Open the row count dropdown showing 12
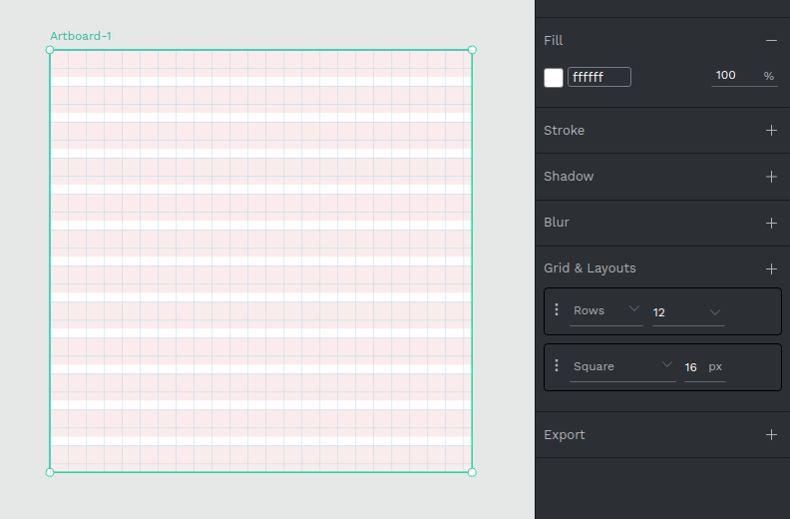Viewport: 790px width, 519px height. (687, 312)
